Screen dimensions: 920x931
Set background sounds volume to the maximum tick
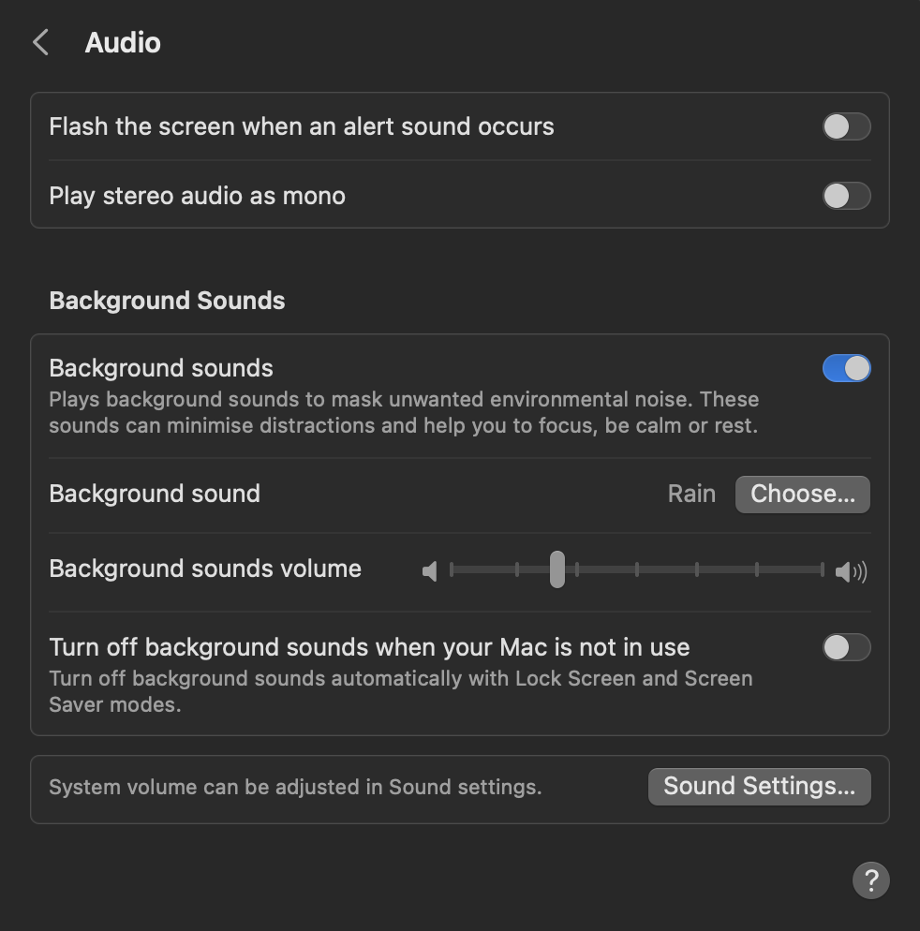point(822,569)
